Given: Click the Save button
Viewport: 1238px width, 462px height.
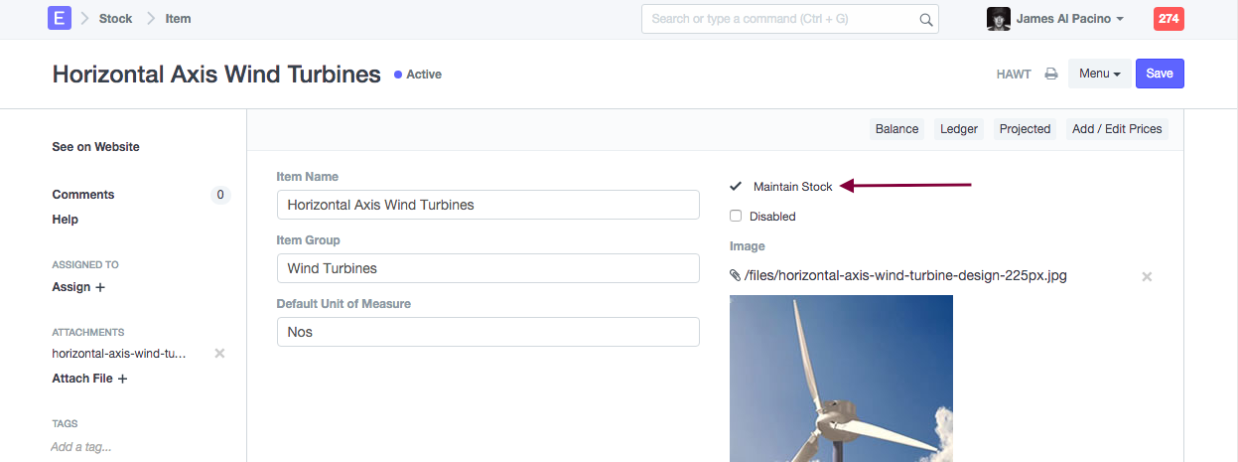Looking at the screenshot, I should point(1159,74).
